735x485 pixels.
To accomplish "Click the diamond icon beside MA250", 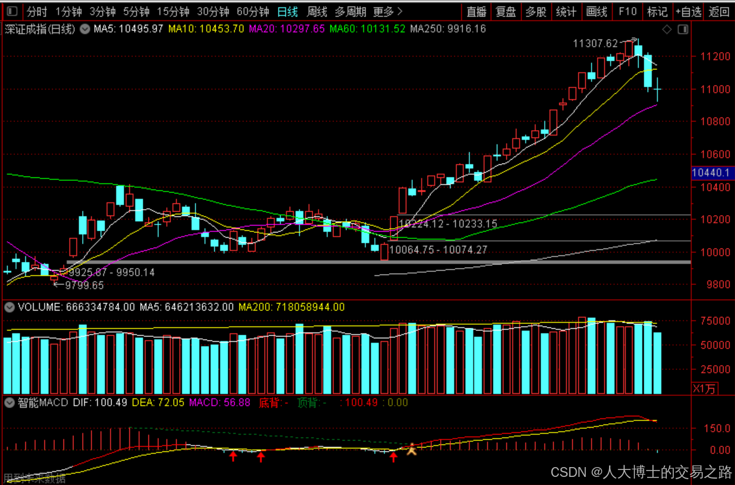I will click(x=667, y=29).
